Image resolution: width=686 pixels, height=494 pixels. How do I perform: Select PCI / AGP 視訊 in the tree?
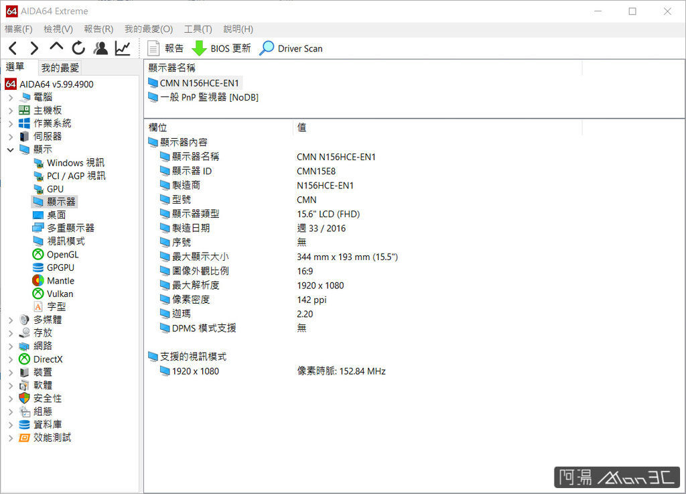[x=76, y=176]
